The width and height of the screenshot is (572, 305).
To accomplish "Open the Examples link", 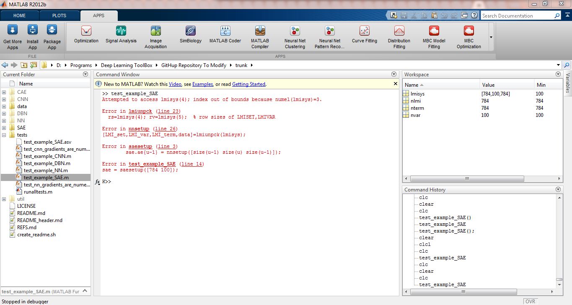I will [202, 84].
